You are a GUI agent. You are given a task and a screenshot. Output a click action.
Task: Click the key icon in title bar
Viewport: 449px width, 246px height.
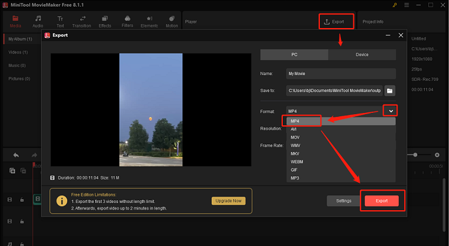coord(395,5)
